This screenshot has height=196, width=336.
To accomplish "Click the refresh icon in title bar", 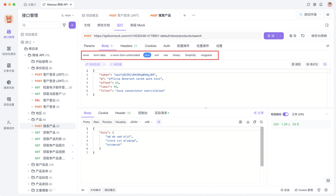I will pyautogui.click(x=308, y=4).
